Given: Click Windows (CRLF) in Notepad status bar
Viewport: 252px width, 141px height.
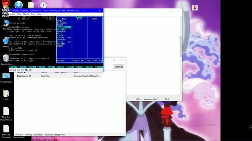Looking at the screenshot, I should pyautogui.click(x=151, y=99).
